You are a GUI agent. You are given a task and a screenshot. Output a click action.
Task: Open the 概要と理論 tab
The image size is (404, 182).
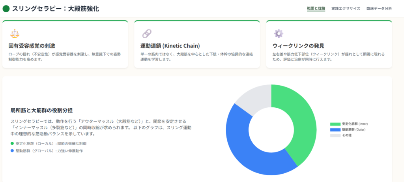point(316,8)
